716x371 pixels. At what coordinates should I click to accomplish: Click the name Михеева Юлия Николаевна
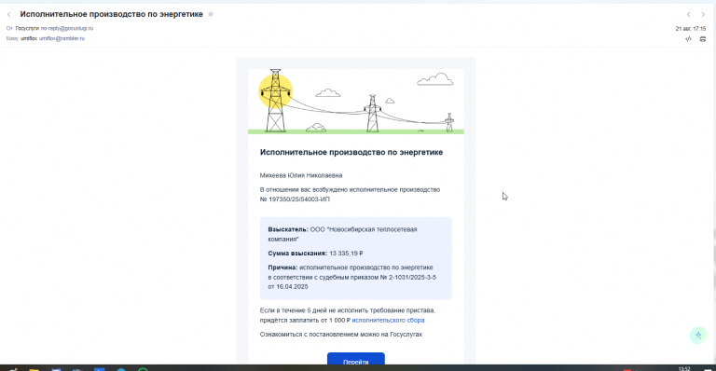click(301, 175)
